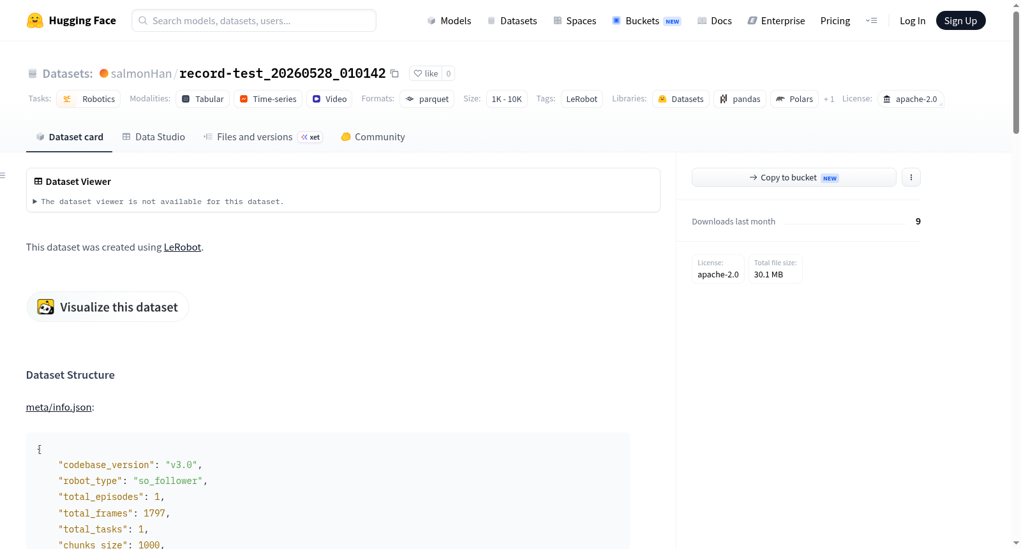
Task: Expand the dataset viewer unavailable message
Action: click(159, 201)
